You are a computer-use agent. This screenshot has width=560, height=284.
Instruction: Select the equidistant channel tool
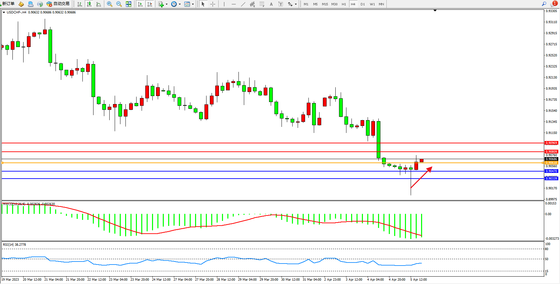tap(252, 4)
